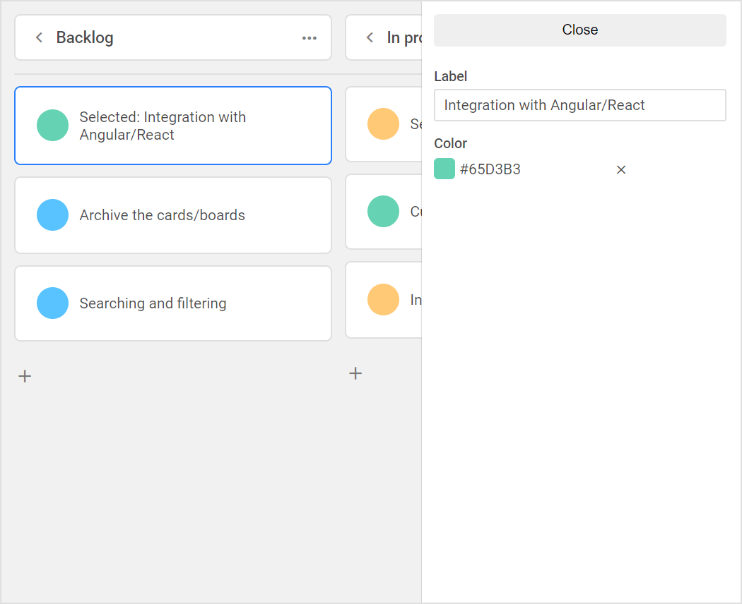Click the Backlog column title
742x604 pixels.
[85, 38]
